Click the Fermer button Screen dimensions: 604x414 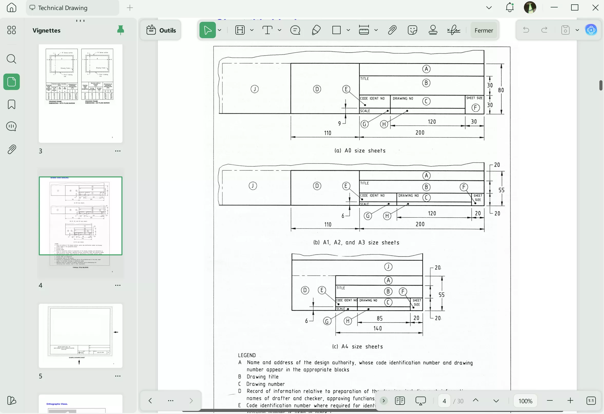coord(483,30)
